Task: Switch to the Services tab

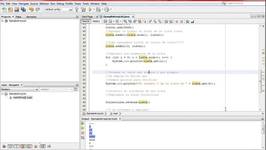Action: [31, 17]
